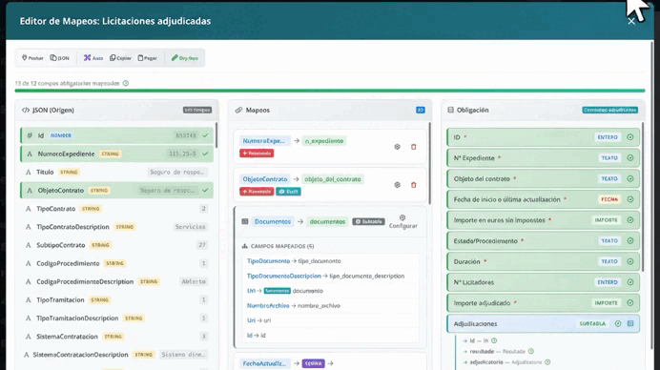Screen dimensions: 660x370
Task: Click the FECHA type badge on Fecha de inicio
Action: pos(609,199)
